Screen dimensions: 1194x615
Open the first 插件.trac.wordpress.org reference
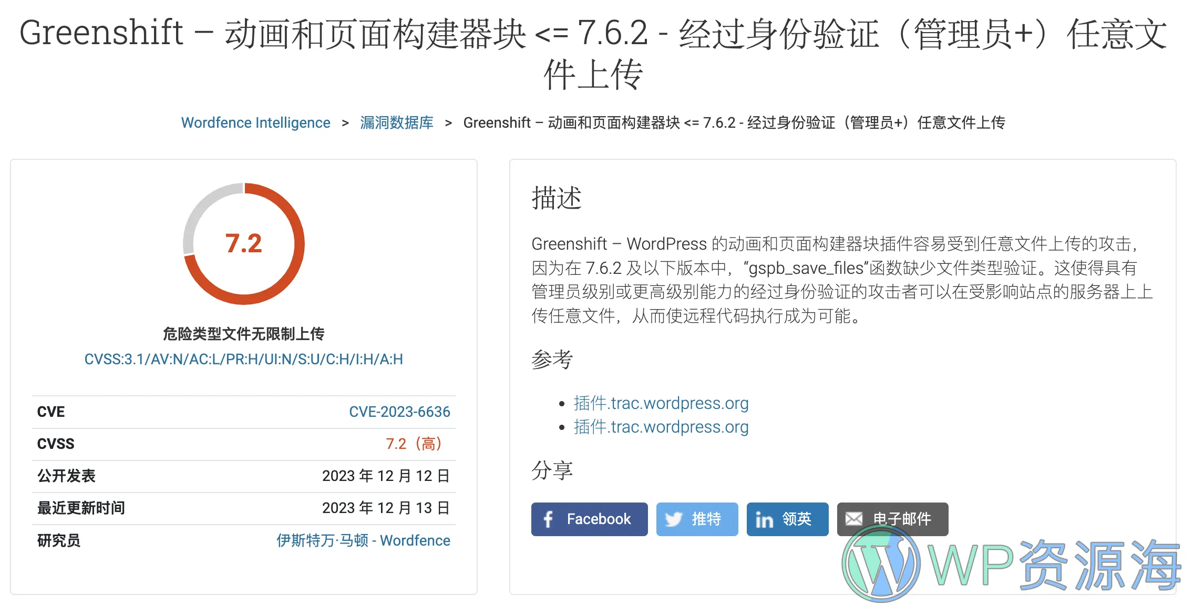tap(661, 403)
